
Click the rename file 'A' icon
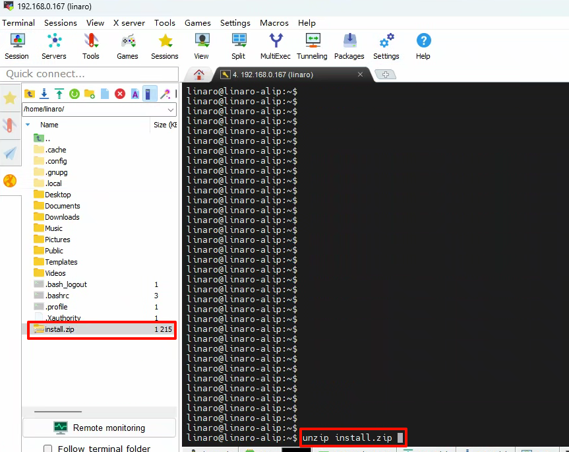tap(135, 94)
